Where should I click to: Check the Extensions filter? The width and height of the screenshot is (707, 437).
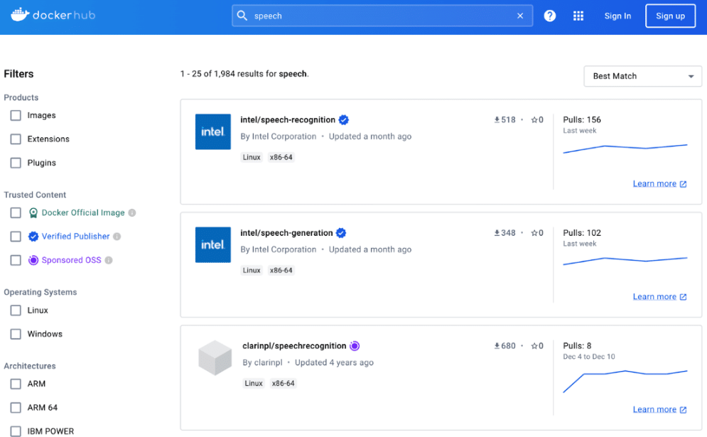(16, 139)
